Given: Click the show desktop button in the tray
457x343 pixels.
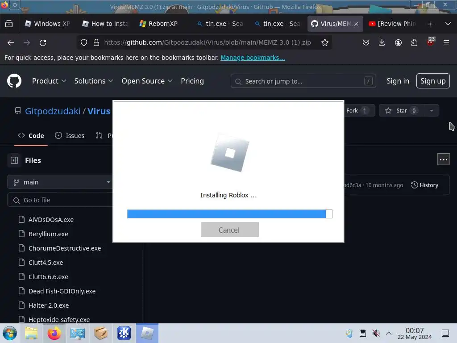Looking at the screenshot, I should tap(445, 333).
